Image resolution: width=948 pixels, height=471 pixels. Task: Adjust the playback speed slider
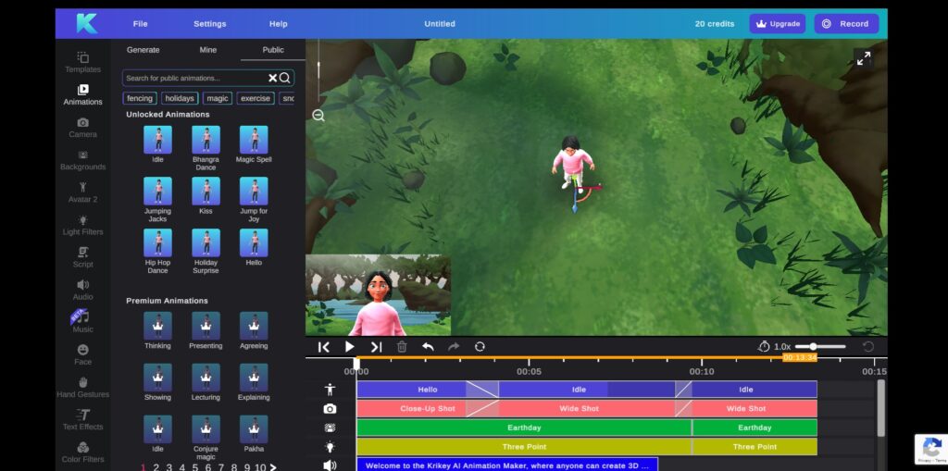(x=820, y=346)
